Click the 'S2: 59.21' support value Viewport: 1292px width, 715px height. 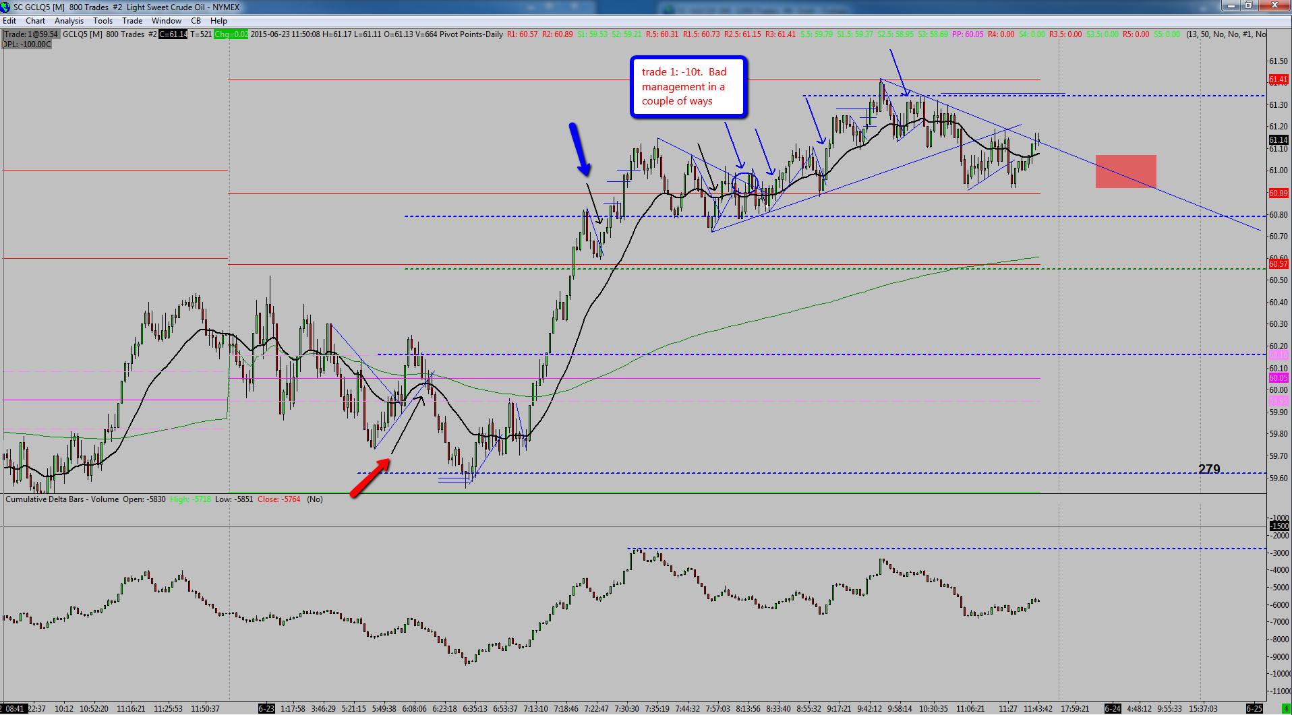(626, 34)
